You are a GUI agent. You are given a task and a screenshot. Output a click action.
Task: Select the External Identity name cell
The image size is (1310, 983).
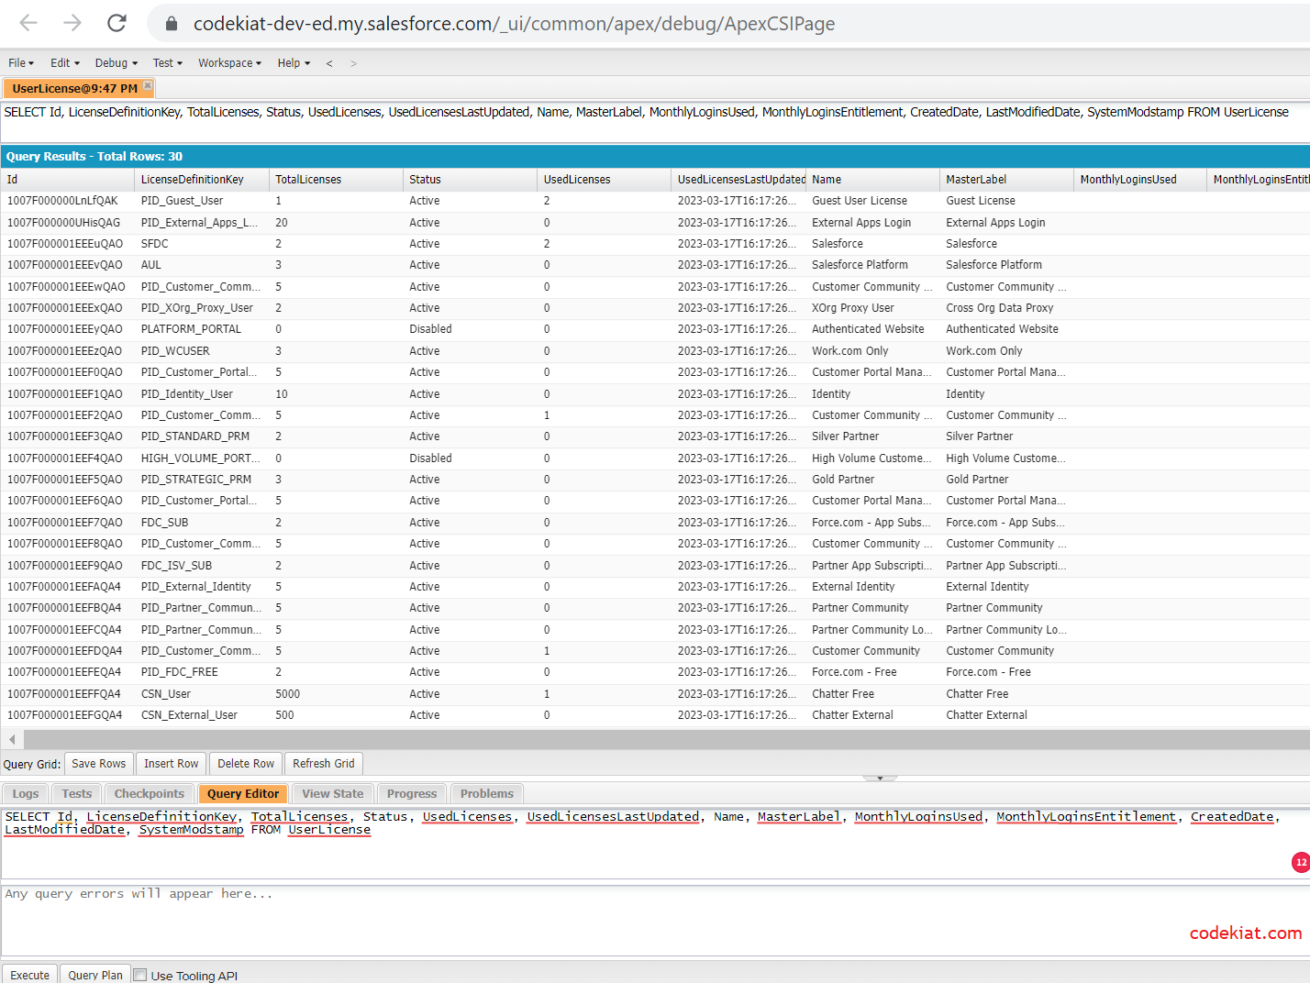pos(872,587)
